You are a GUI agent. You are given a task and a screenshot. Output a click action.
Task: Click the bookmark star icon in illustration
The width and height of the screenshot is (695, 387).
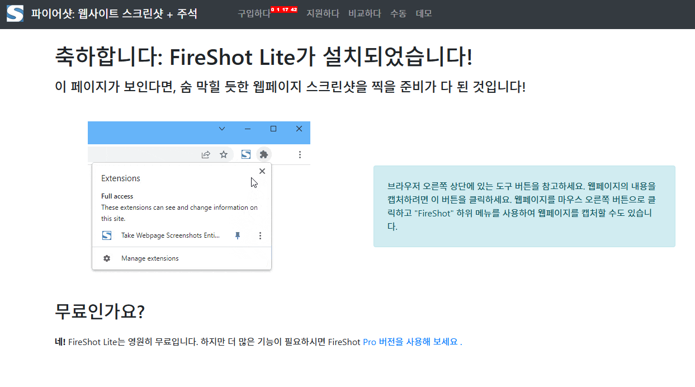point(224,154)
